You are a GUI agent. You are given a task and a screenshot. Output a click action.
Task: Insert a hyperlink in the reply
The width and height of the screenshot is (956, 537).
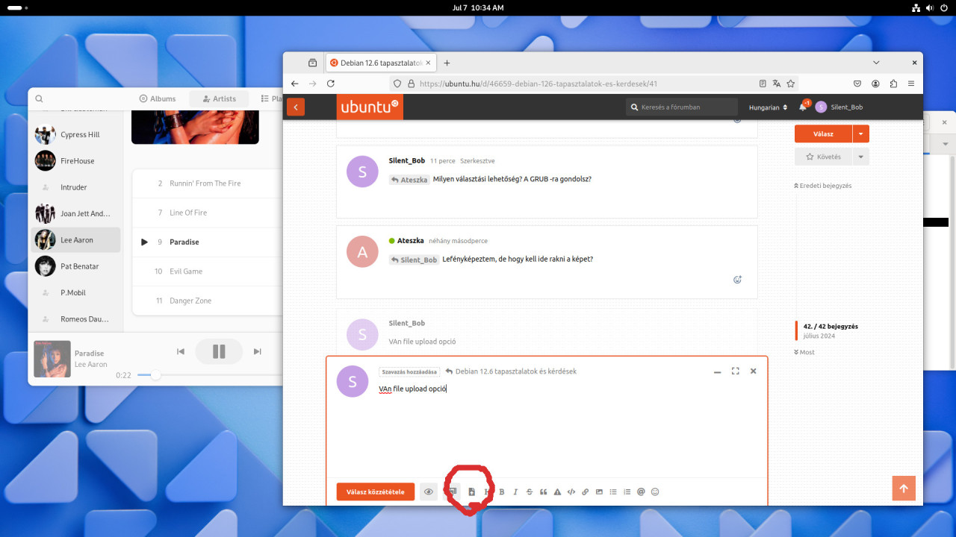pyautogui.click(x=585, y=492)
